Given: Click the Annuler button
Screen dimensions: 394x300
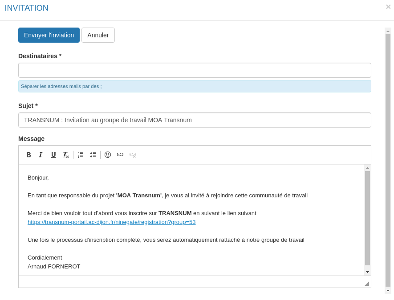Looking at the screenshot, I should 98,35.
